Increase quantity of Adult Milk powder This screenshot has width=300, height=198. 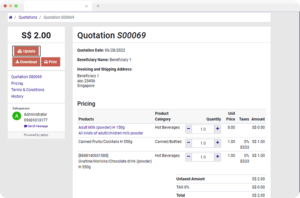[218, 129]
